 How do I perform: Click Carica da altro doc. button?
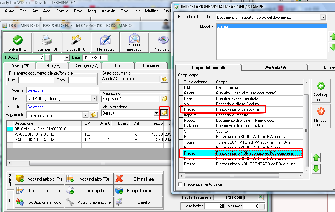(39, 191)
